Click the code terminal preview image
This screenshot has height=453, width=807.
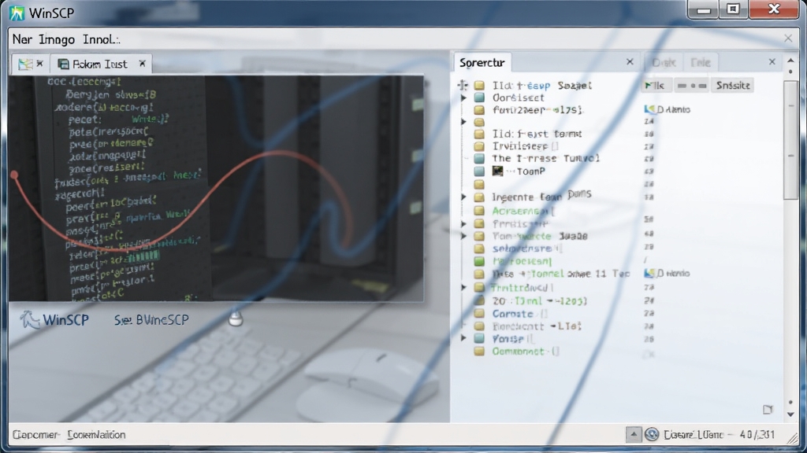(216, 189)
